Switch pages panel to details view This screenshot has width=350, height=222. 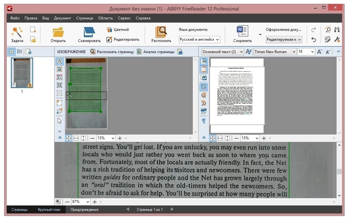(20, 52)
